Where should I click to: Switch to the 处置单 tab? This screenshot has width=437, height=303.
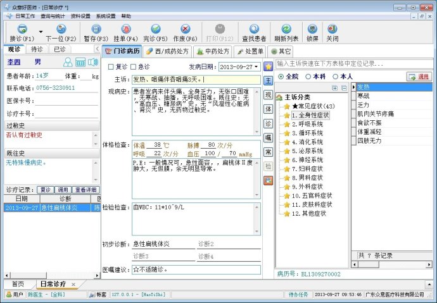(250, 51)
